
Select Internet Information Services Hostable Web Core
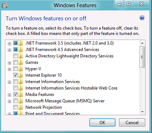[x=71, y=88]
